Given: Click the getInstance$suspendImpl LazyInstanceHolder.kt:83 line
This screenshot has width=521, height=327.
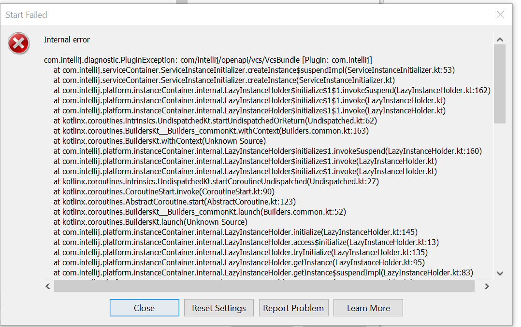Looking at the screenshot, I should point(263,272).
